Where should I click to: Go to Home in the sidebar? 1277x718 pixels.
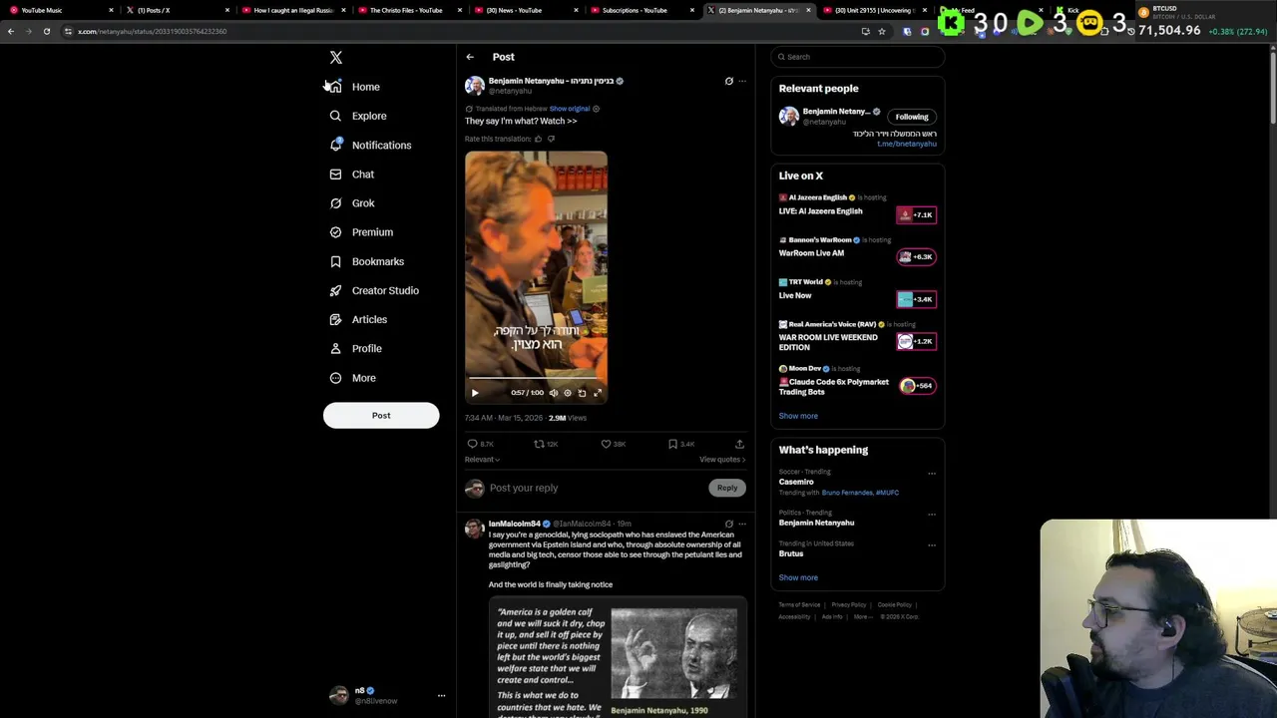pyautogui.click(x=356, y=87)
